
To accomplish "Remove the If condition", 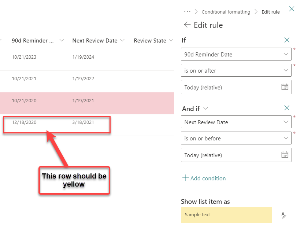I will click(x=287, y=40).
